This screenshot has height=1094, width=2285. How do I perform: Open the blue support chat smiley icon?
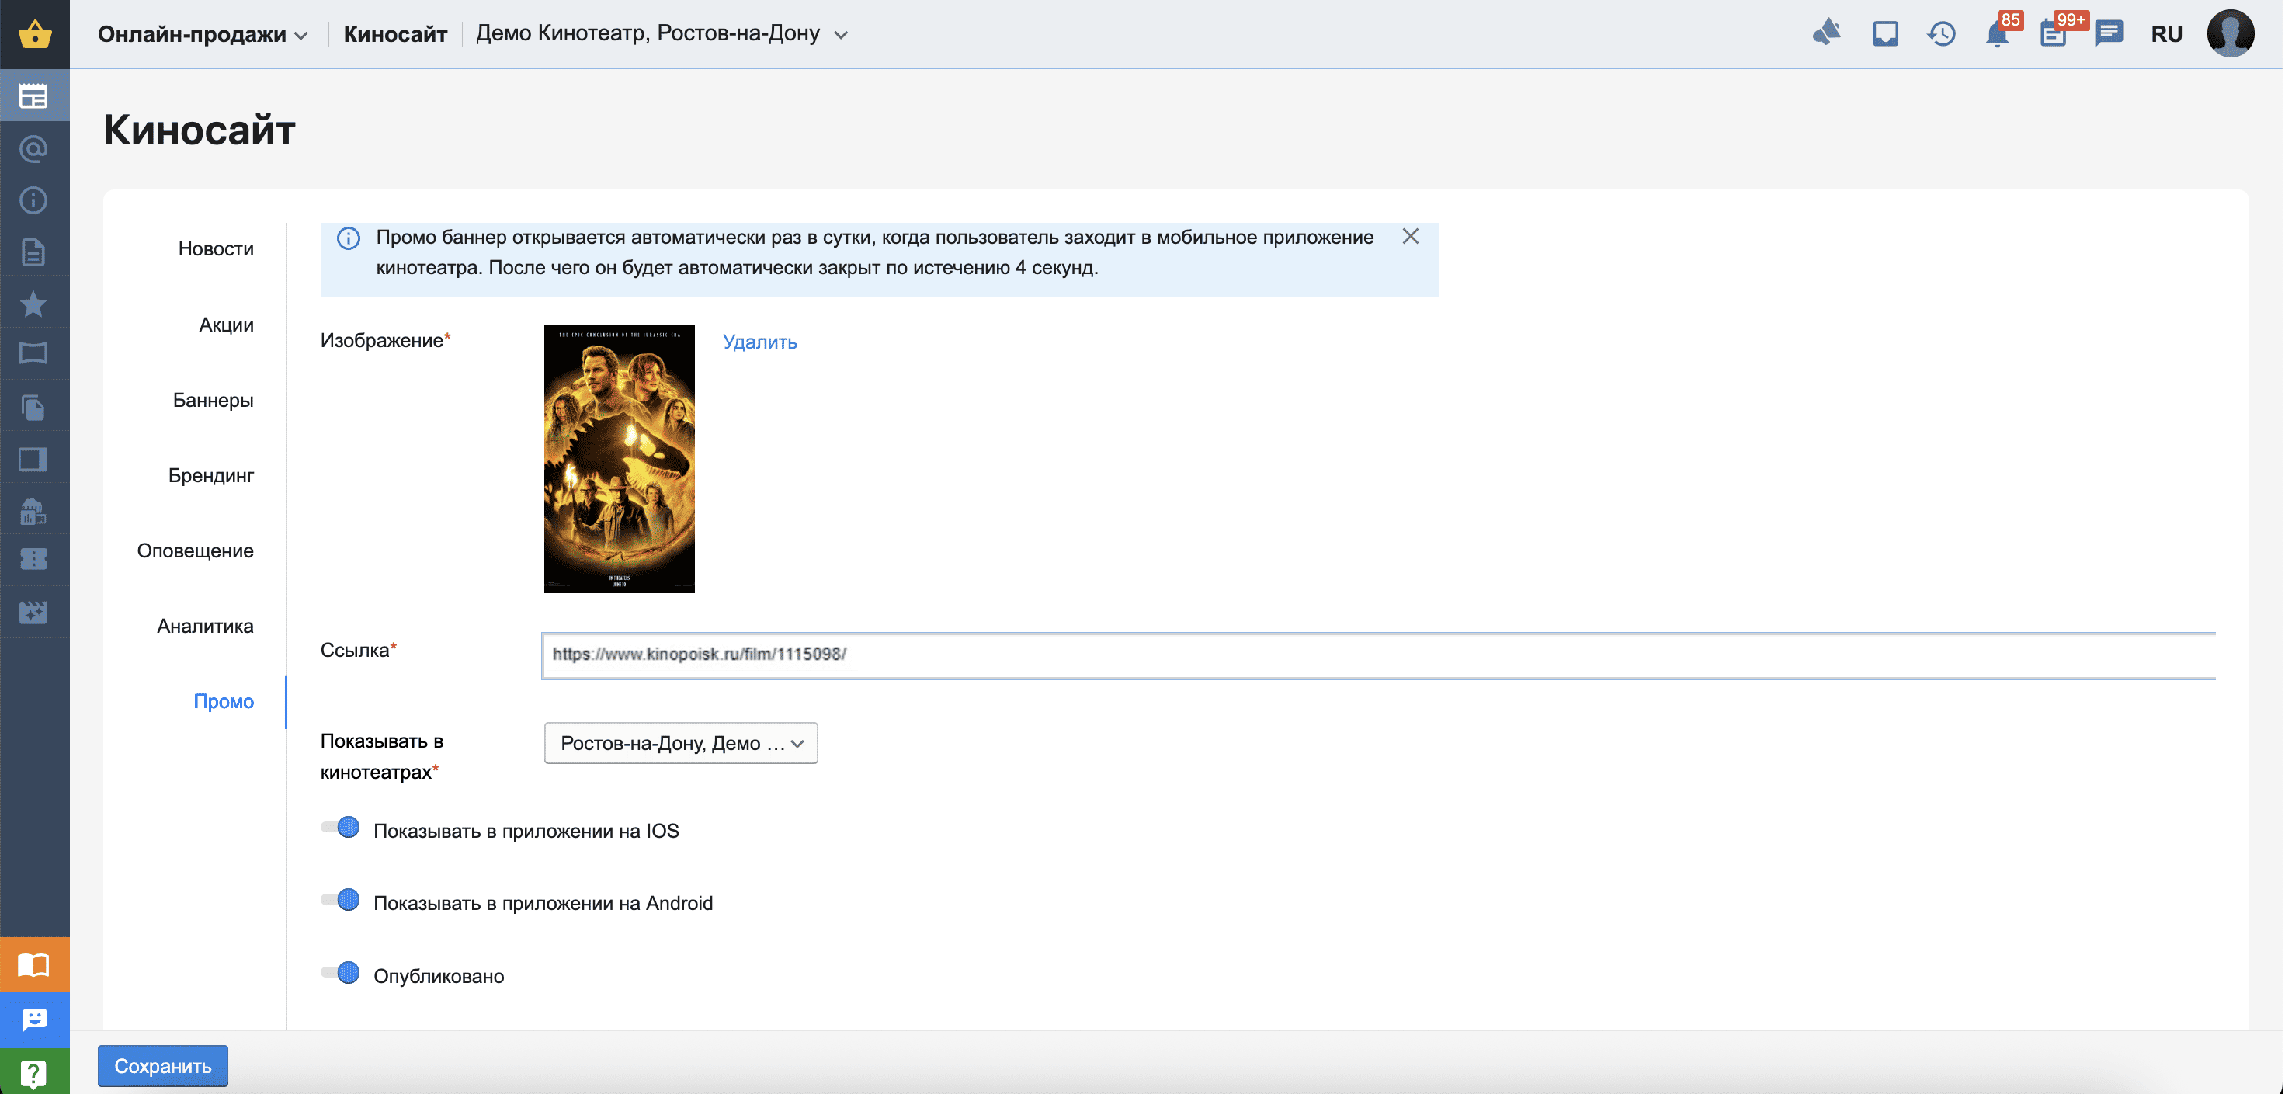point(35,1019)
